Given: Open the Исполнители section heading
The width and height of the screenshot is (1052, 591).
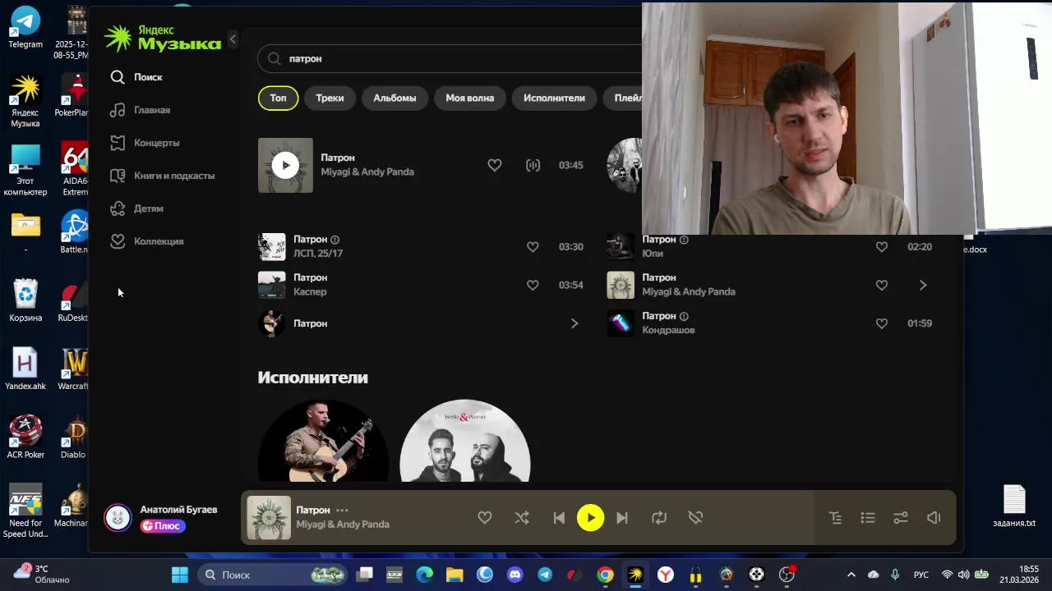Looking at the screenshot, I should [313, 378].
